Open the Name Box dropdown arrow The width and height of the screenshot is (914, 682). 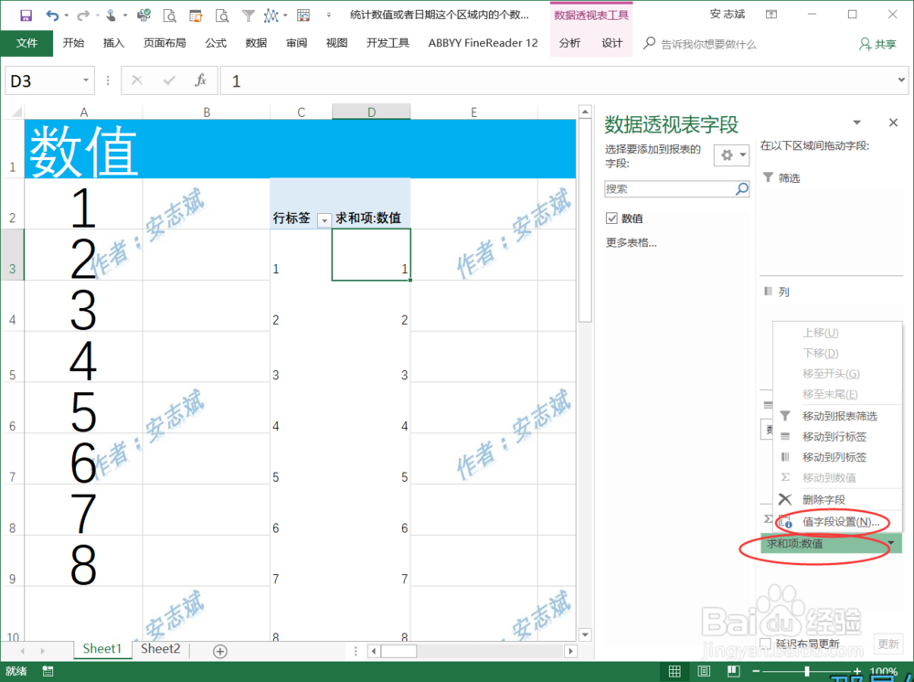tap(86, 80)
